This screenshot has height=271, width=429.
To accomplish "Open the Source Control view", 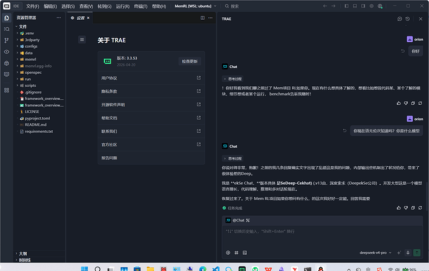I will tap(7, 40).
